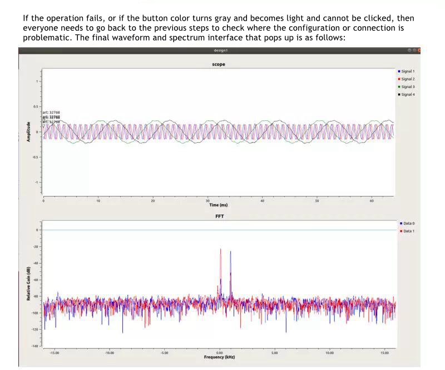445x370 pixels.
Task: Click the Amplitude axis label
Action: 28,132
